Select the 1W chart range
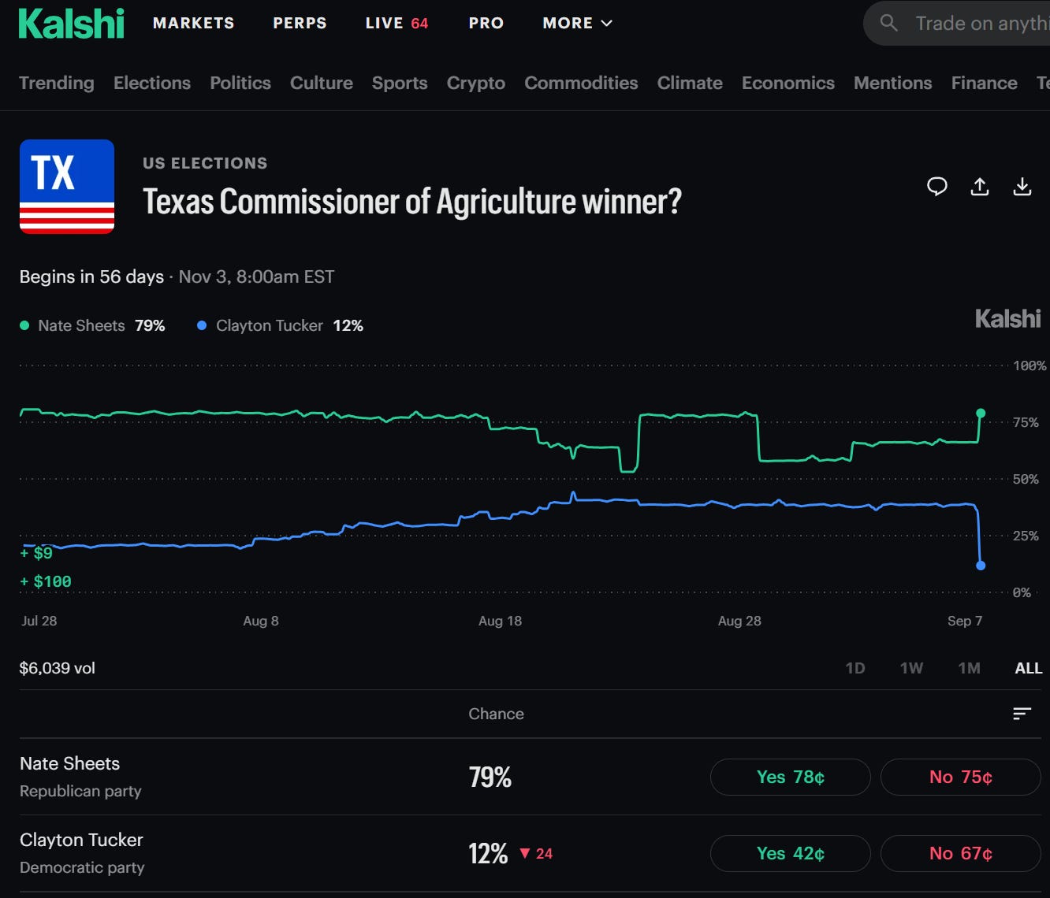The width and height of the screenshot is (1050, 898). click(912, 668)
